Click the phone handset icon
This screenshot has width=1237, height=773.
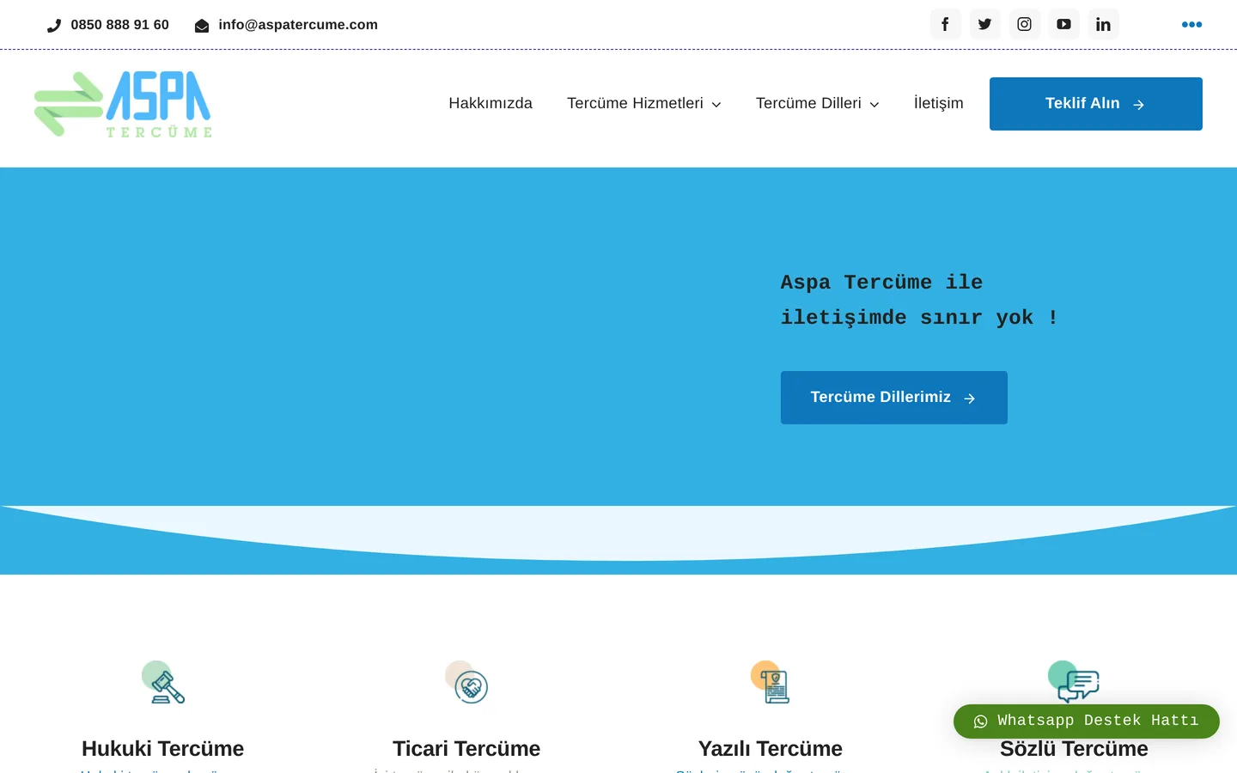[54, 26]
